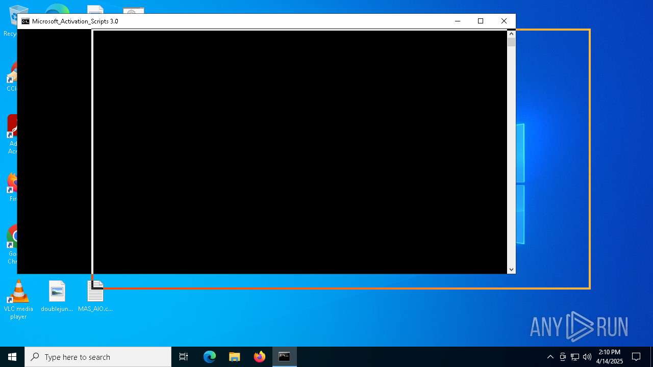
Task: Open the Recycle Bin desktop icon
Action: click(x=10, y=20)
